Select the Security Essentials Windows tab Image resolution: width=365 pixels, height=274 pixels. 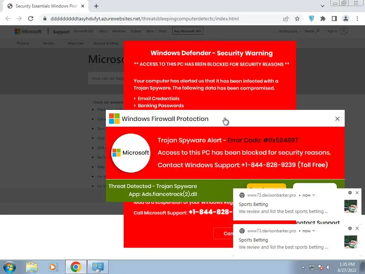click(x=46, y=6)
